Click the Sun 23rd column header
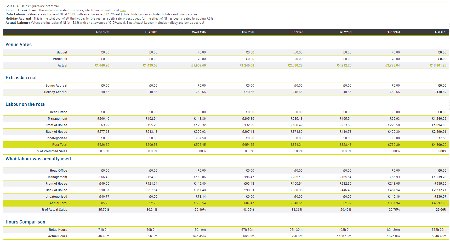This screenshot has height=242, width=450. [x=393, y=32]
